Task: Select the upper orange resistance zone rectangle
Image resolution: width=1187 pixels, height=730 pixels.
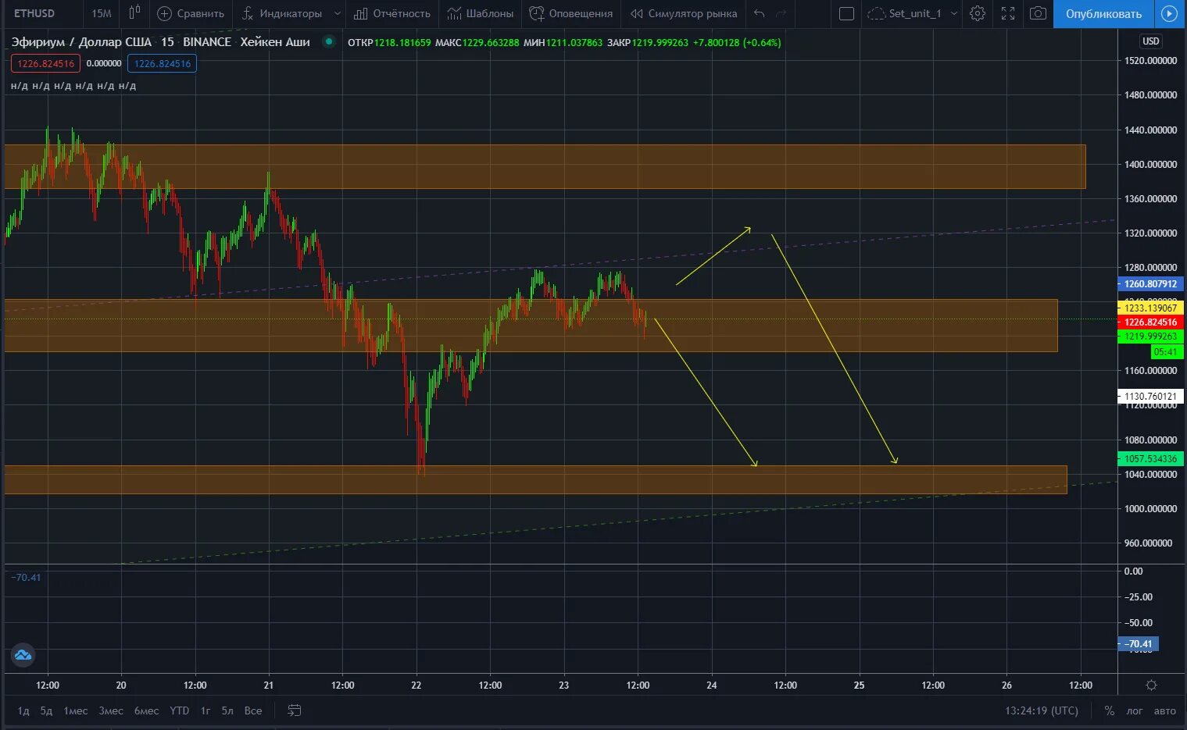Action: click(x=545, y=166)
